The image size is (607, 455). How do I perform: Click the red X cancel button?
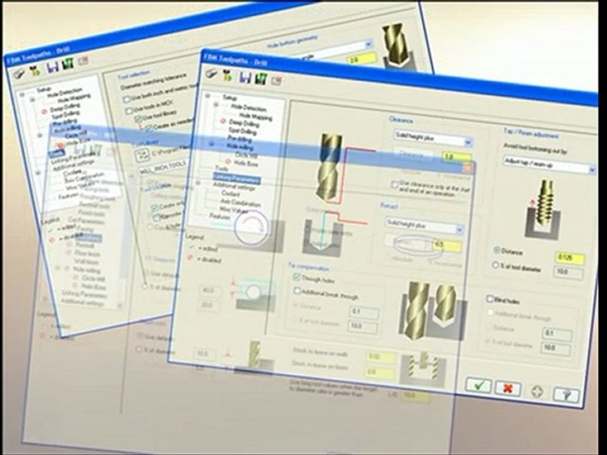point(508,388)
